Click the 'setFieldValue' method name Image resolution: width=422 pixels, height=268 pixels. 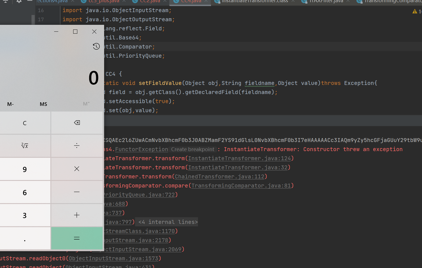160,83
